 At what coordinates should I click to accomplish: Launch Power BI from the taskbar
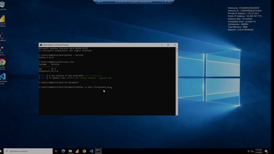tap(77, 151)
